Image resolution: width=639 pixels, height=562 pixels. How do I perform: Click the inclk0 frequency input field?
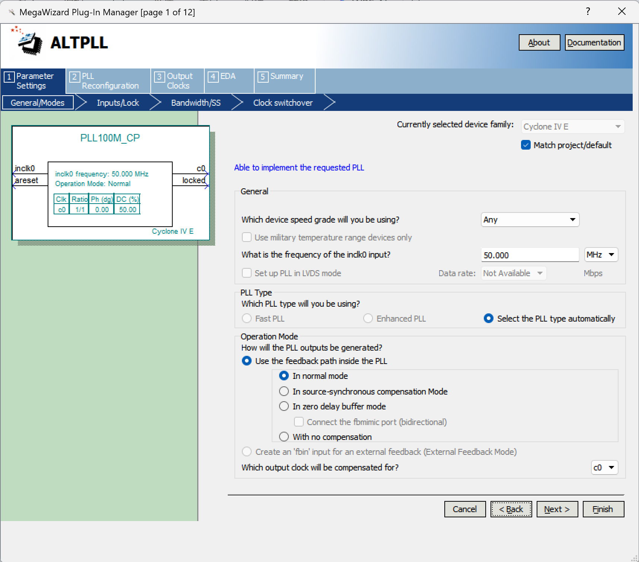(530, 255)
